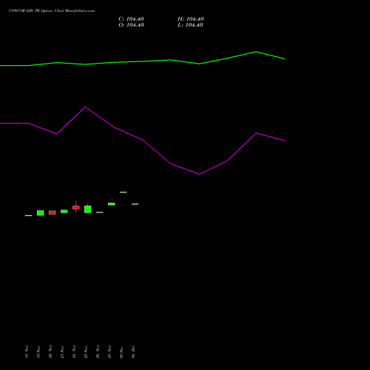
Task: Click the lowest trough of the magenta line
Action: tap(199, 174)
